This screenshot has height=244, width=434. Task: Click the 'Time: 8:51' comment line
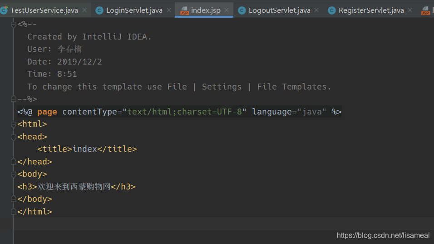point(52,74)
